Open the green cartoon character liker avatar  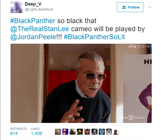(80, 132)
